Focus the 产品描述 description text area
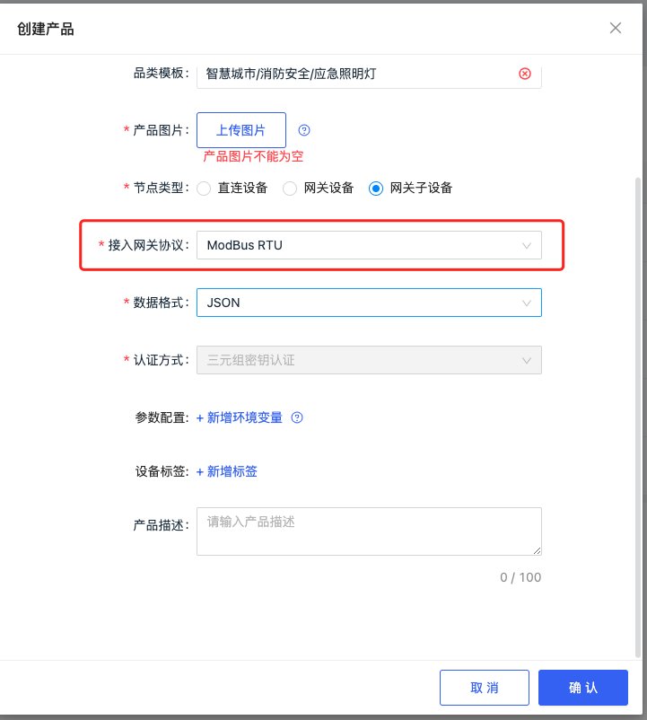The height and width of the screenshot is (720, 647). (x=369, y=531)
